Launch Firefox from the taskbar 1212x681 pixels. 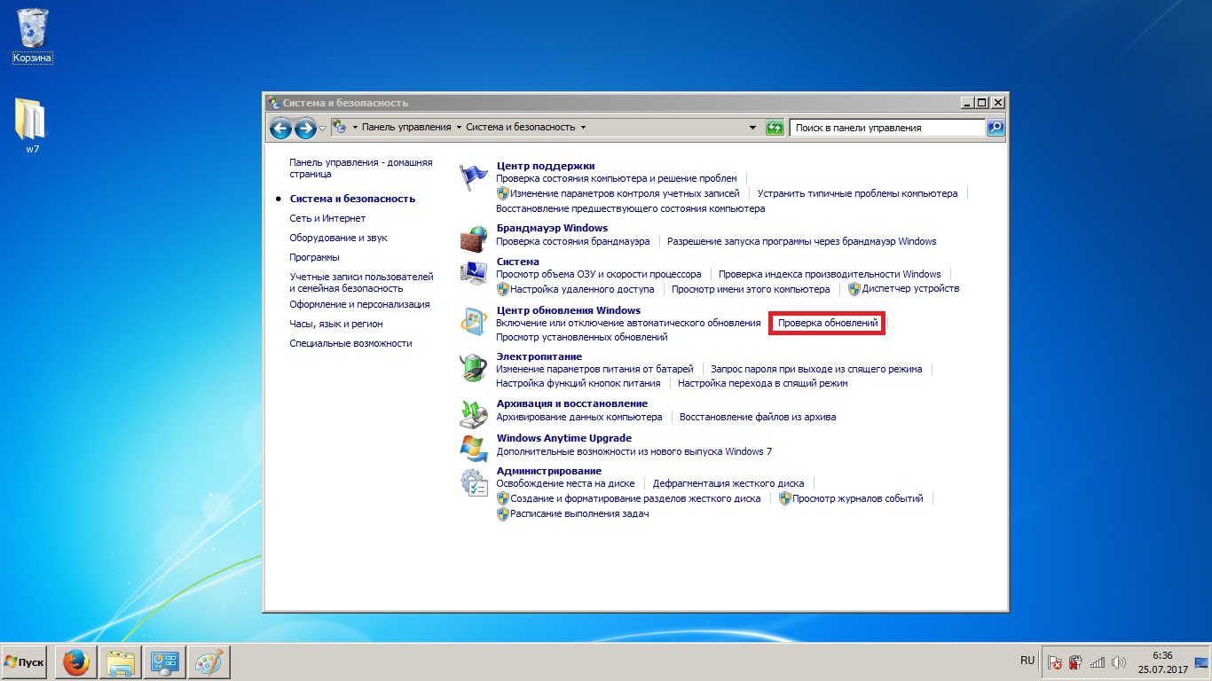click(76, 662)
